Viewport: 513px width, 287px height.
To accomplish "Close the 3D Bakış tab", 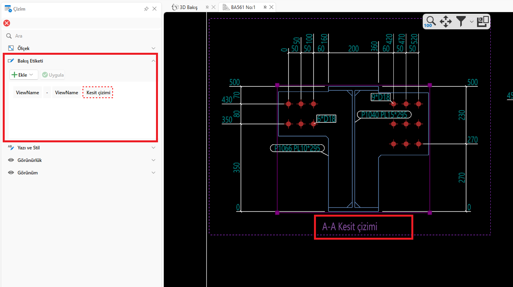I will [213, 7].
